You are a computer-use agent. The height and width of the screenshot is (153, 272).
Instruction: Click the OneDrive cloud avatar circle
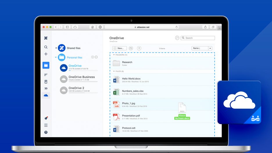(64, 68)
